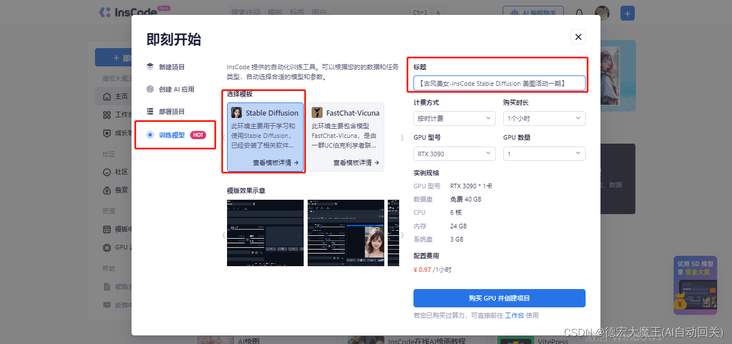Viewport: 732px width, 344px height.
Task: Choose the Stable Diffusion template card
Action: [265, 137]
